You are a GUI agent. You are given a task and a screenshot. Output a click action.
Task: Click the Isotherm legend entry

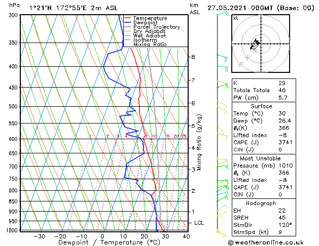pos(140,40)
